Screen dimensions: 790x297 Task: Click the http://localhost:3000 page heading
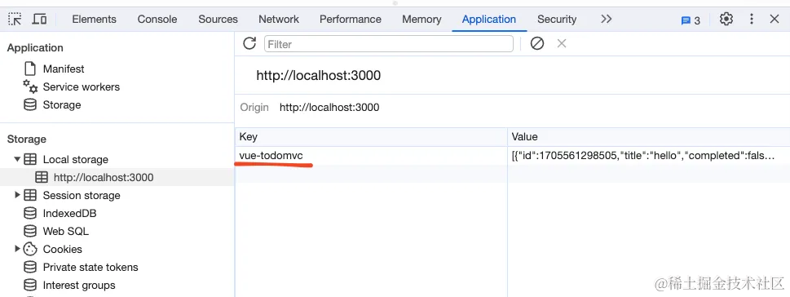pyautogui.click(x=319, y=76)
